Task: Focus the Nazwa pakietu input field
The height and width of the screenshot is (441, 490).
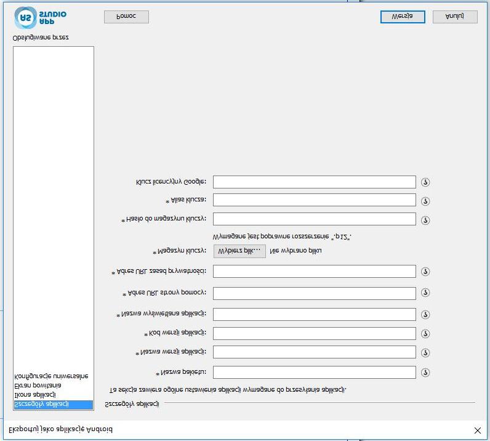Action: (315, 372)
